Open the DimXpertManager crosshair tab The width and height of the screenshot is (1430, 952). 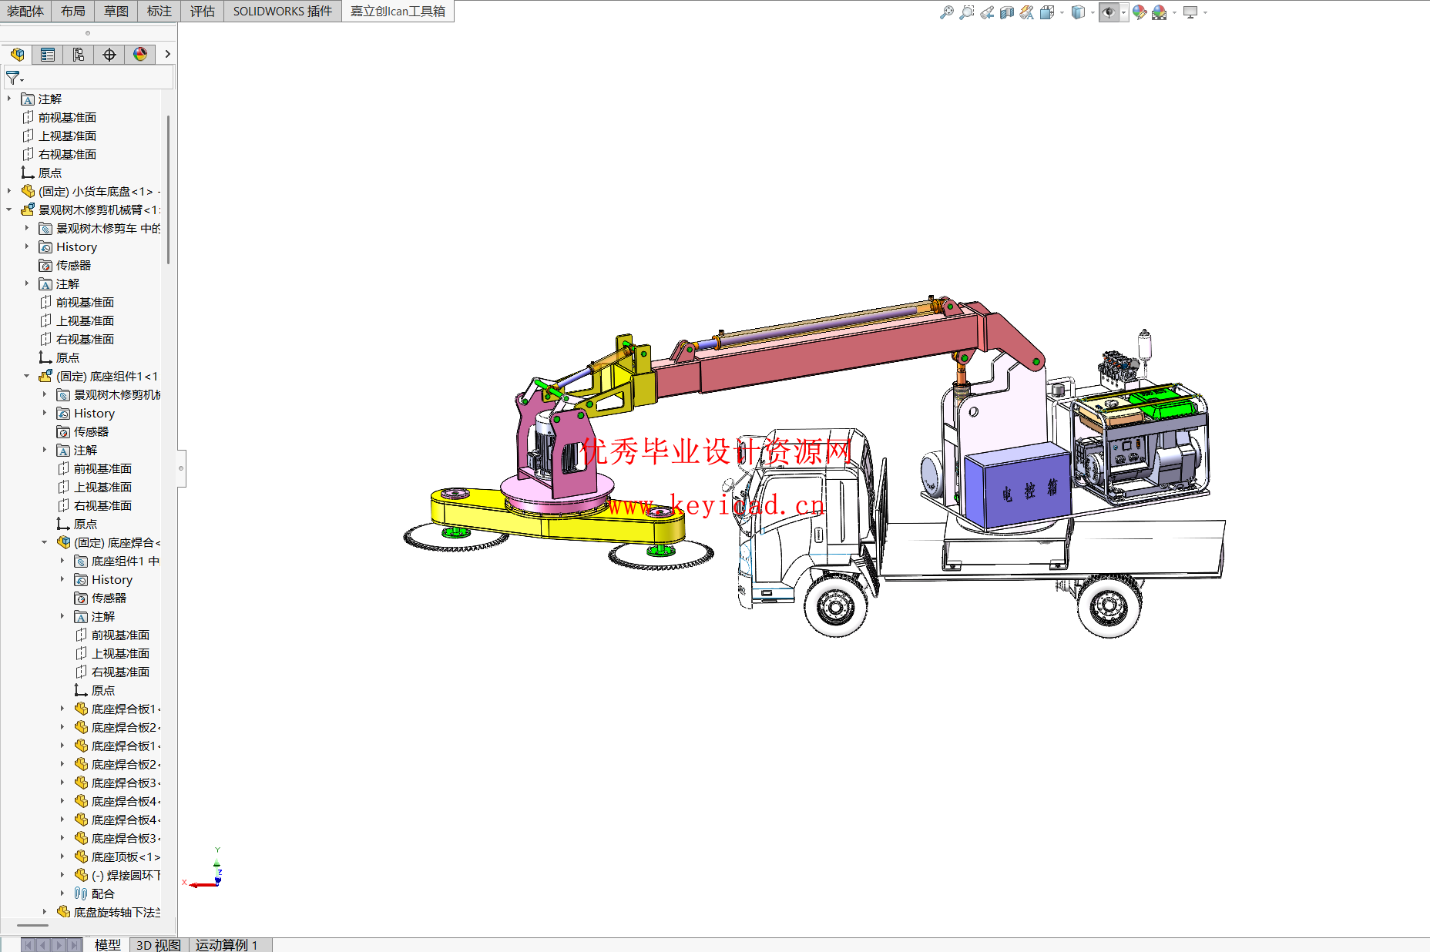109,55
